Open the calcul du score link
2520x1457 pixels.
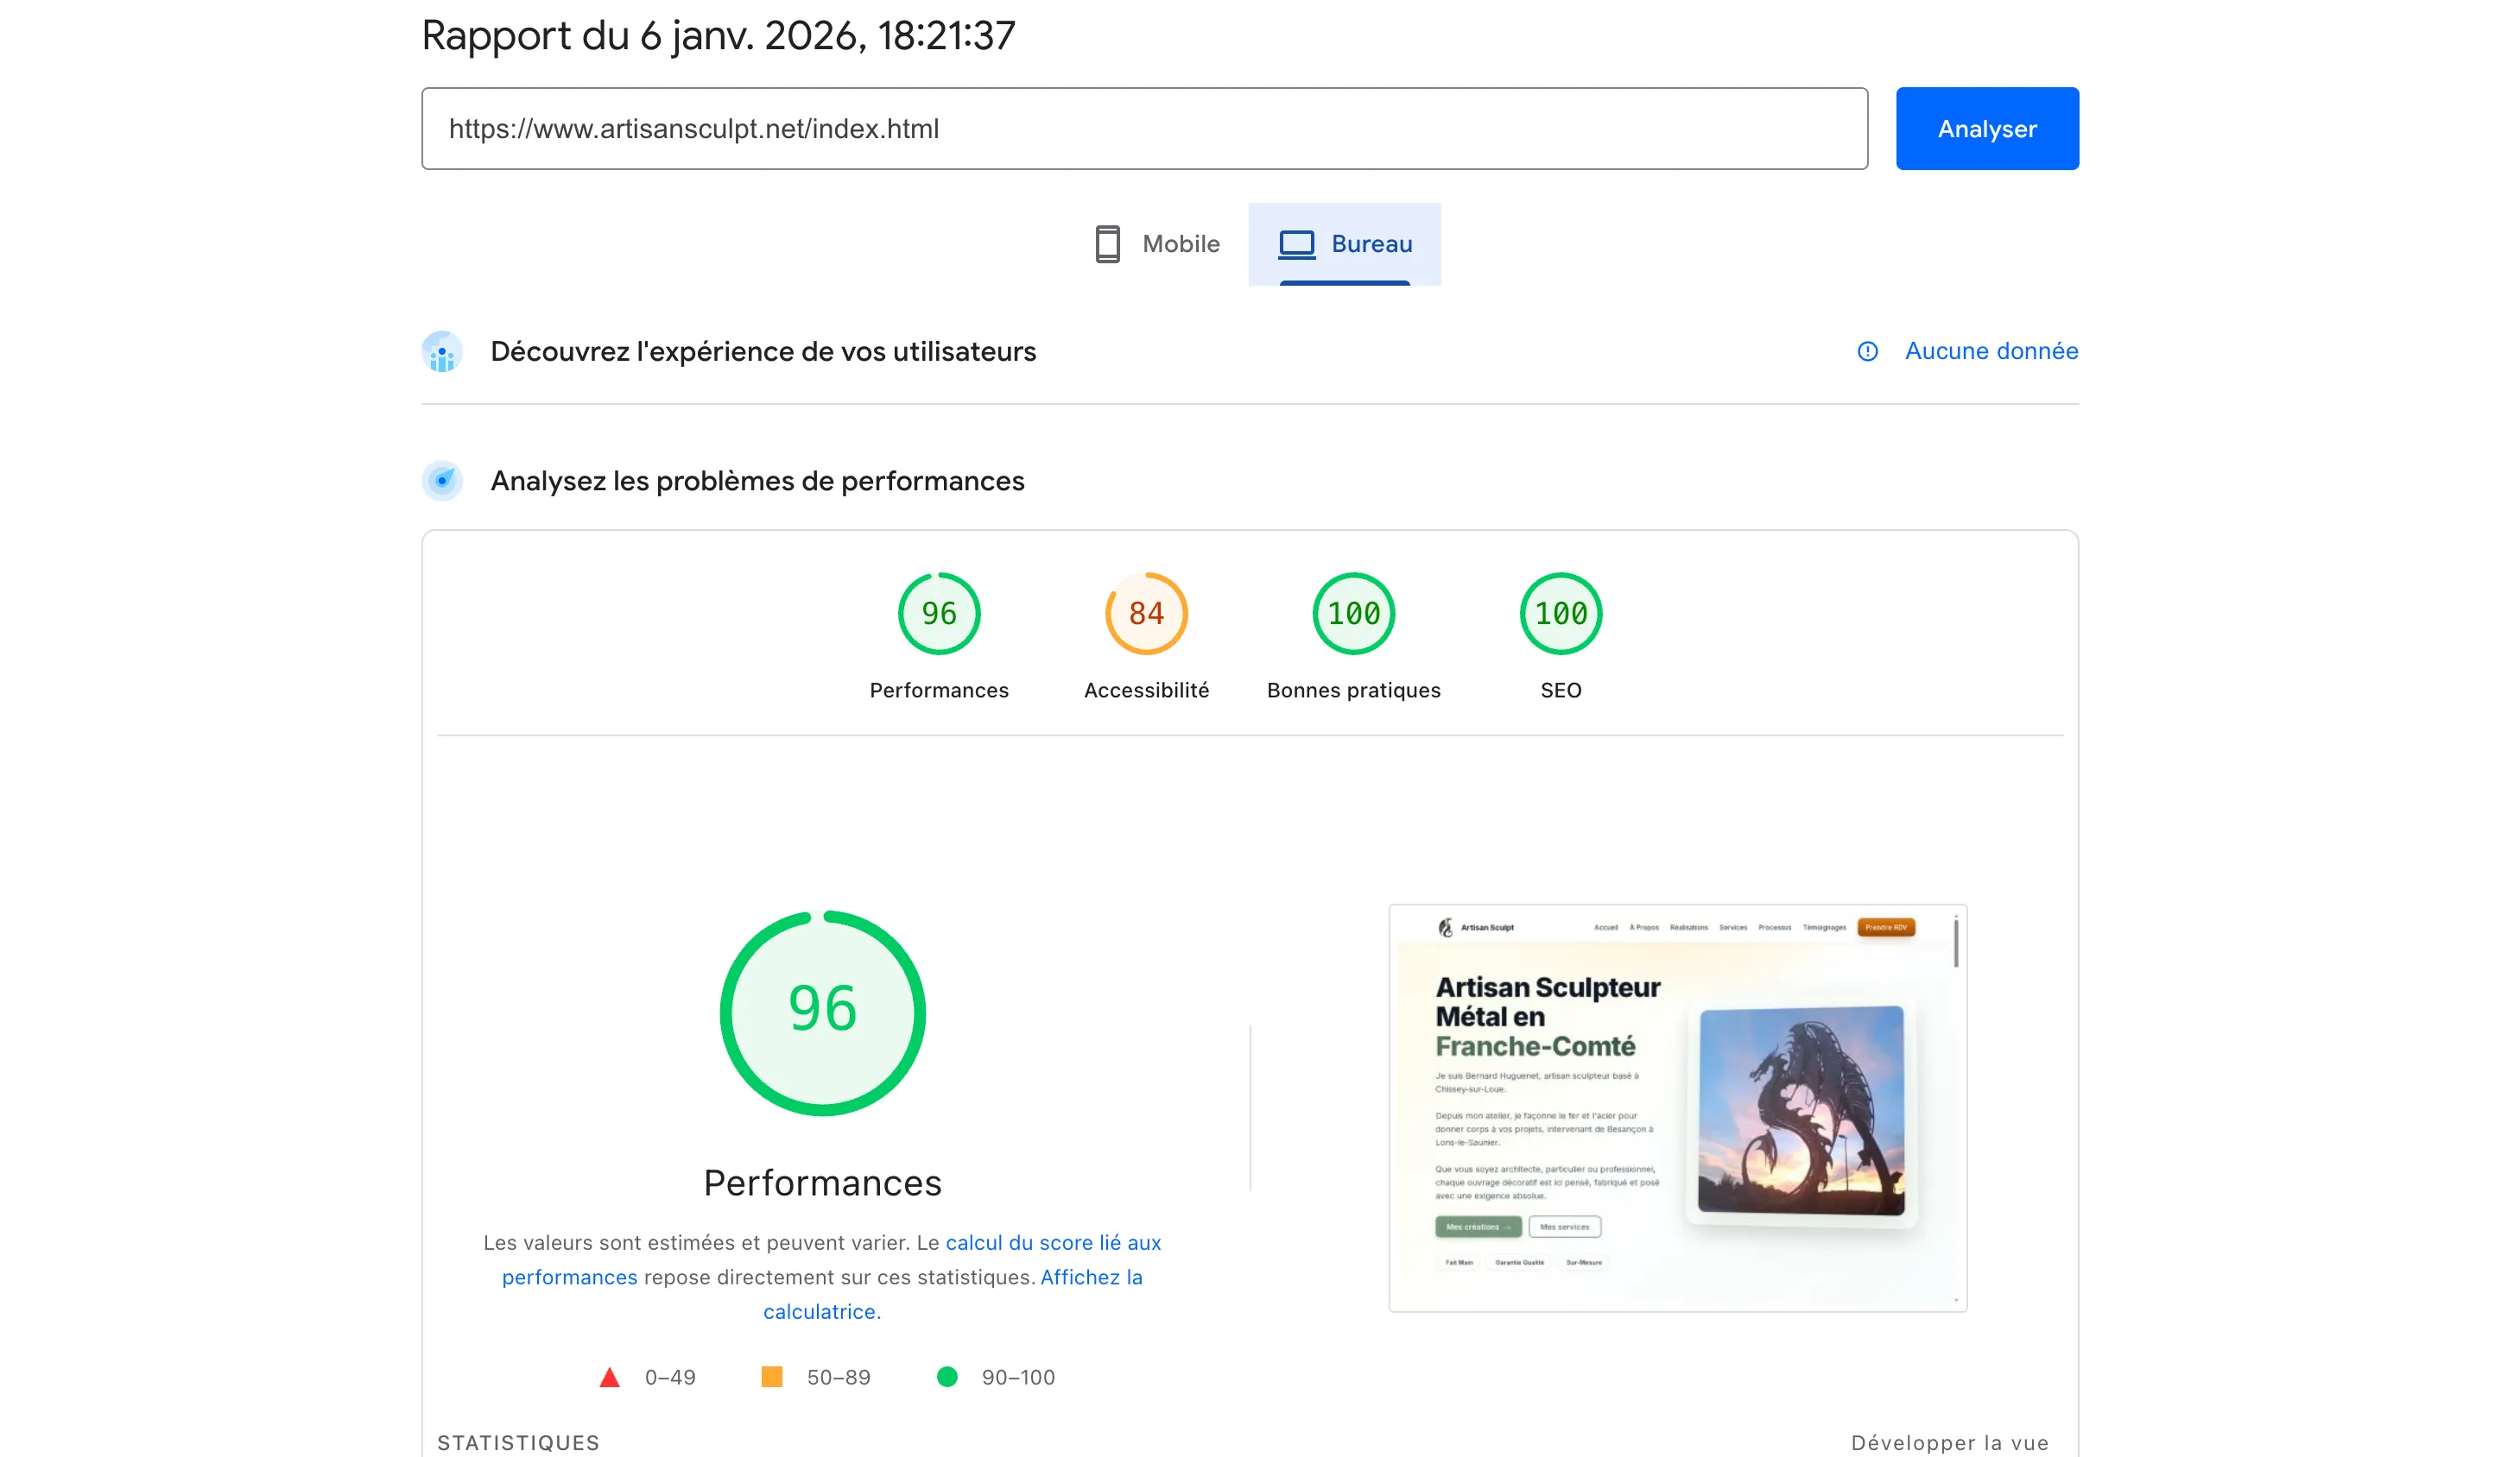pos(1052,1242)
